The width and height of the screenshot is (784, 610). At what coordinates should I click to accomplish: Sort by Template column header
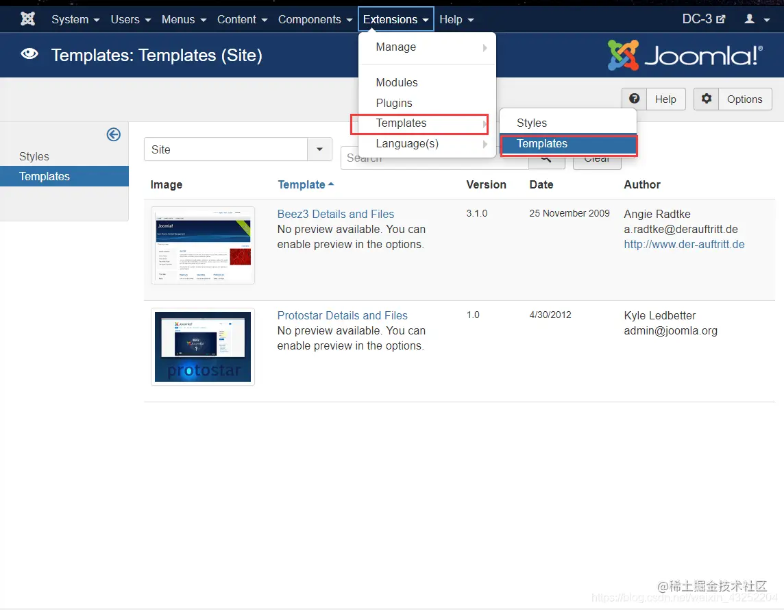306,184
